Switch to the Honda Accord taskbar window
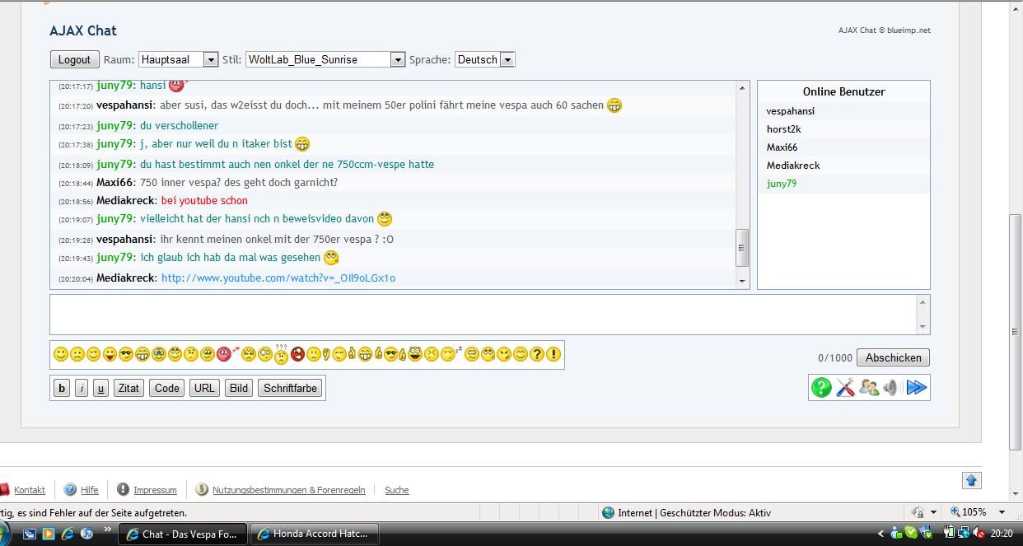 (x=314, y=534)
